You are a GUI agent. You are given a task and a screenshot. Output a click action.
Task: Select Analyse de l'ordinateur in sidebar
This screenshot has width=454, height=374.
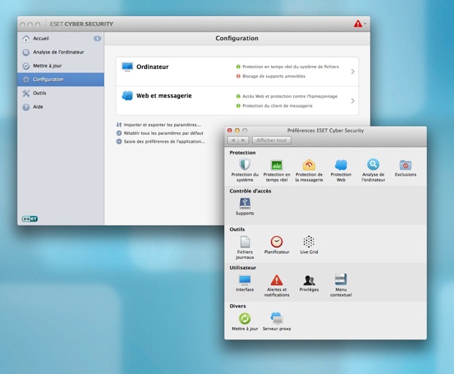(x=61, y=52)
